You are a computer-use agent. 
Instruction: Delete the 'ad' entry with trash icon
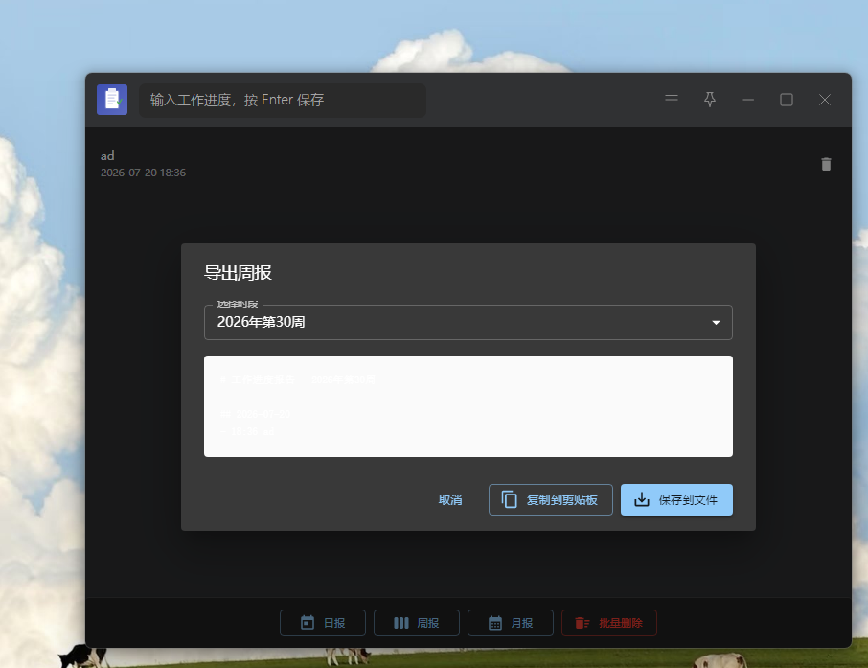(x=826, y=164)
